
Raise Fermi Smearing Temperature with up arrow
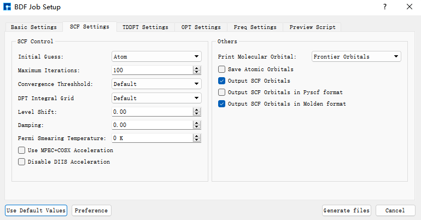[197, 136]
